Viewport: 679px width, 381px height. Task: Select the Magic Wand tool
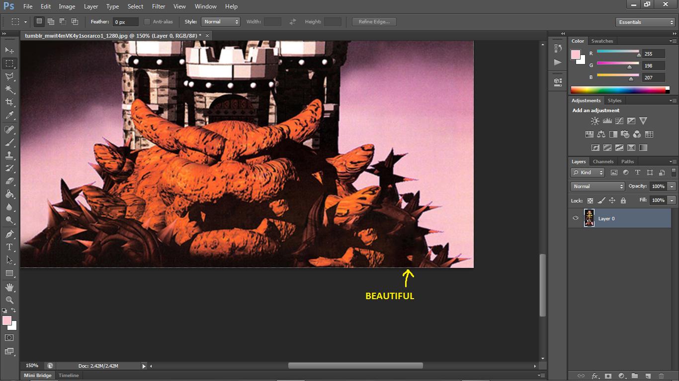9,89
